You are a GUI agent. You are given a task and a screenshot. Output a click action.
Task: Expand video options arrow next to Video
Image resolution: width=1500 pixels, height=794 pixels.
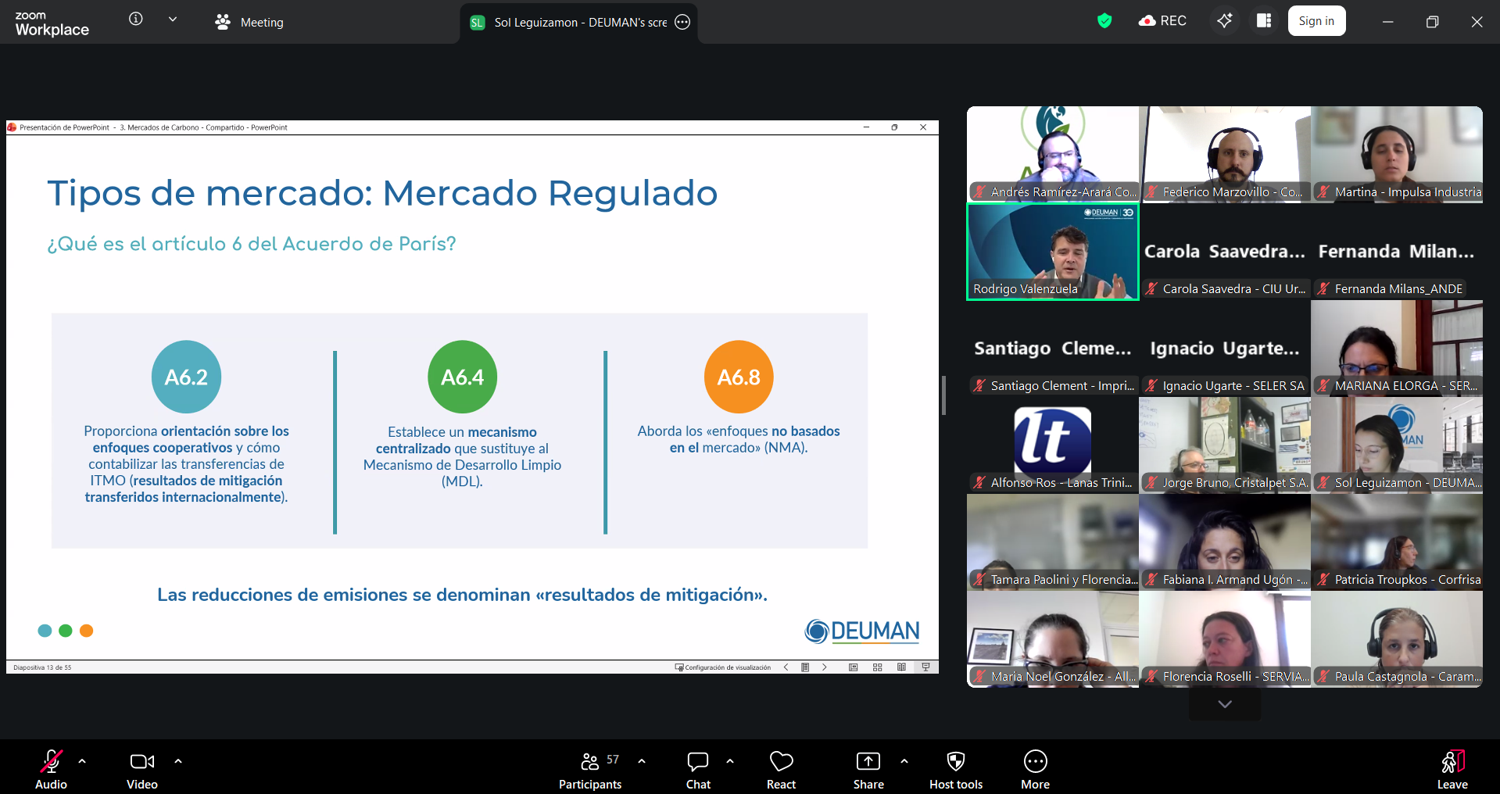tap(178, 760)
